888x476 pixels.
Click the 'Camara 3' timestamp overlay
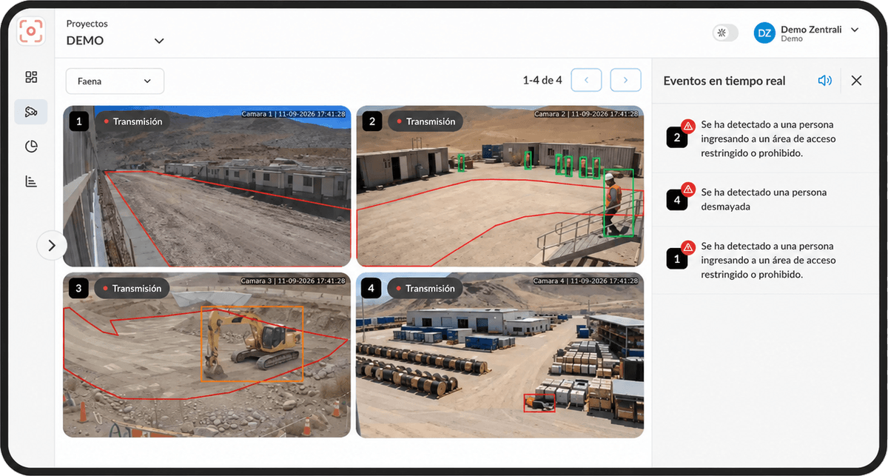click(293, 281)
